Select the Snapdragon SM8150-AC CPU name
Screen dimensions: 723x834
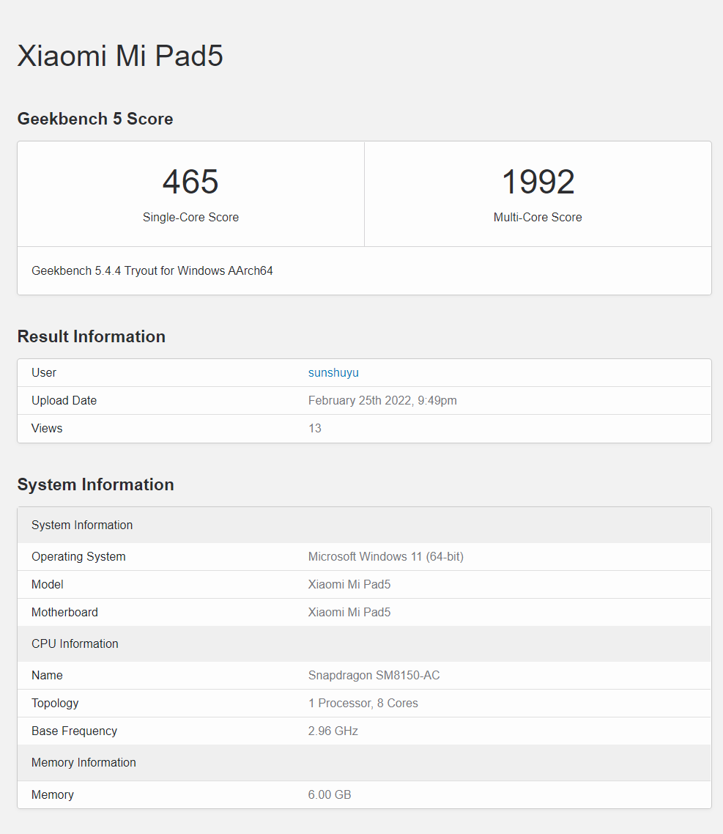pyautogui.click(x=374, y=675)
